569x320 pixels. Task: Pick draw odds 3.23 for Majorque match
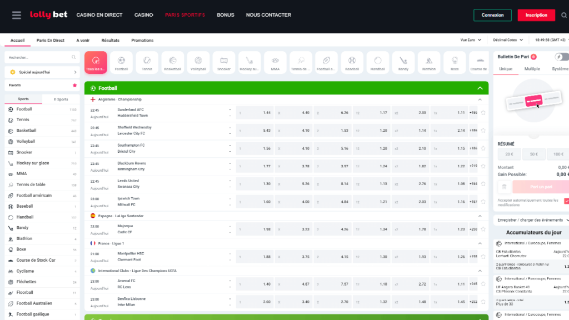[x=293, y=229]
